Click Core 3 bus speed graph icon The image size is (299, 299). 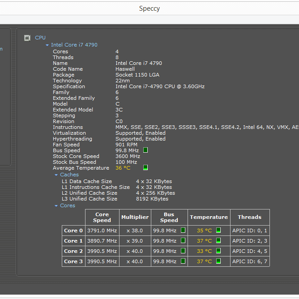point(183,261)
